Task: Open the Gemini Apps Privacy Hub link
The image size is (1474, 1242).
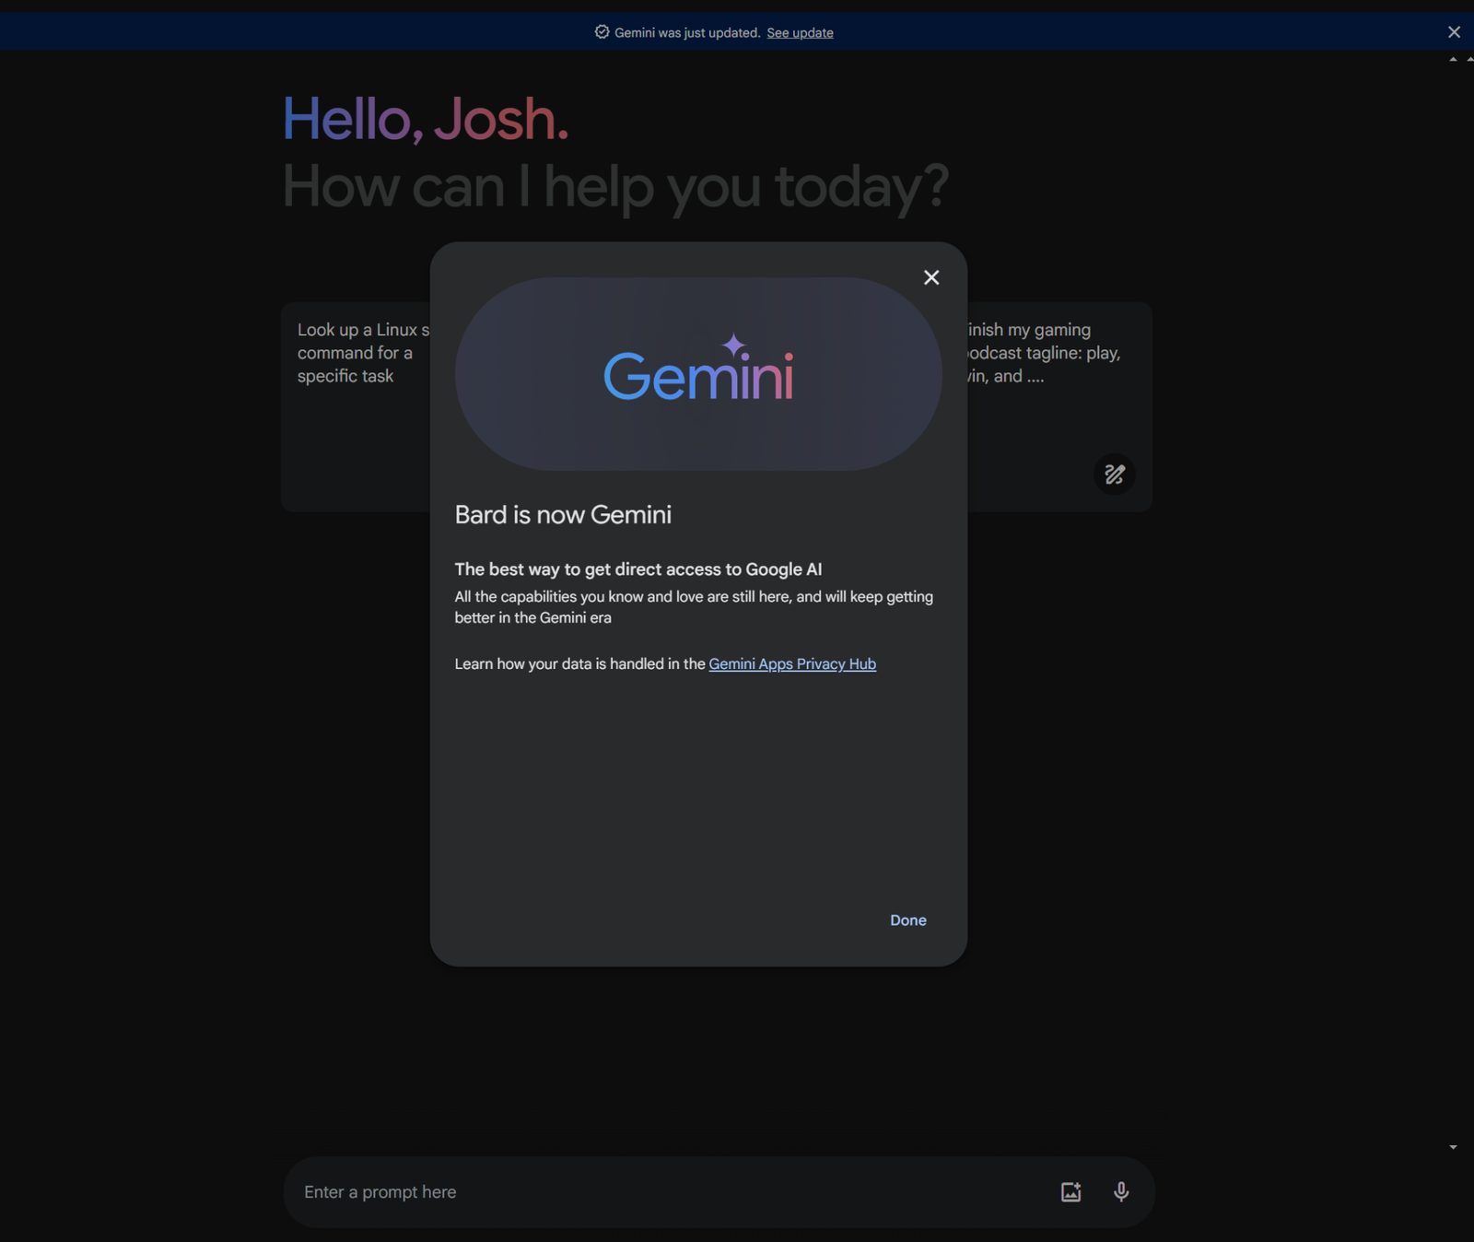Action: 792,663
